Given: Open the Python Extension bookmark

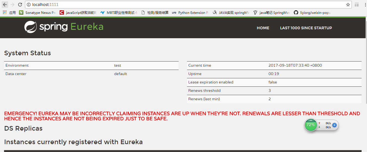Looking at the screenshot, I should [x=191, y=12].
